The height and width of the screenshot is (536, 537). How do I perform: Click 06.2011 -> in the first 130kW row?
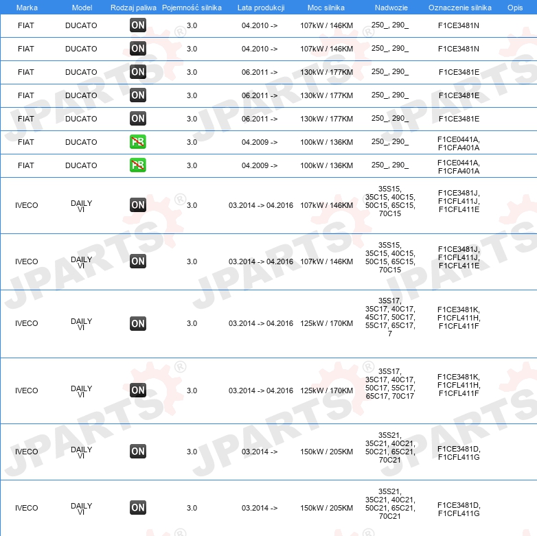point(260,72)
